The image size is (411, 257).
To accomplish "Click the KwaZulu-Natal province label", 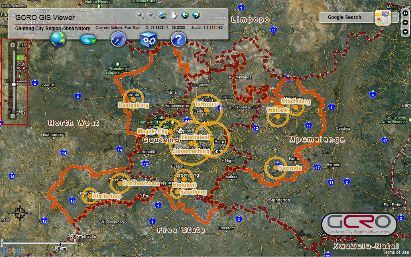I will 366,246.
